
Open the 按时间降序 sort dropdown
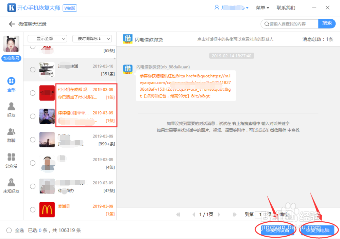pos(91,39)
